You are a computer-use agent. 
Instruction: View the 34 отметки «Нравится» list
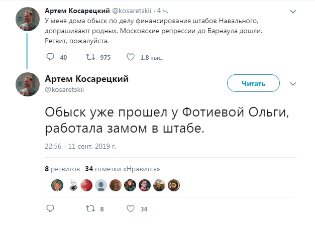point(123,169)
